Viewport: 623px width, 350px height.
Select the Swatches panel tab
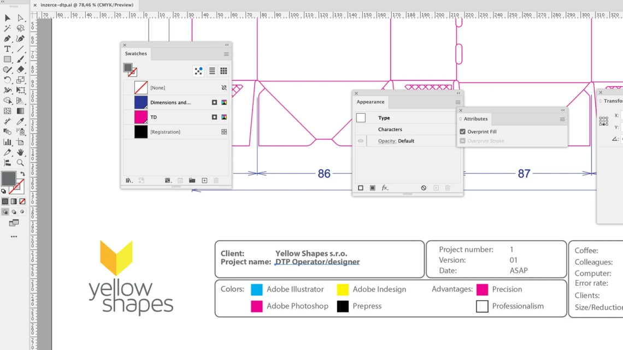click(136, 54)
